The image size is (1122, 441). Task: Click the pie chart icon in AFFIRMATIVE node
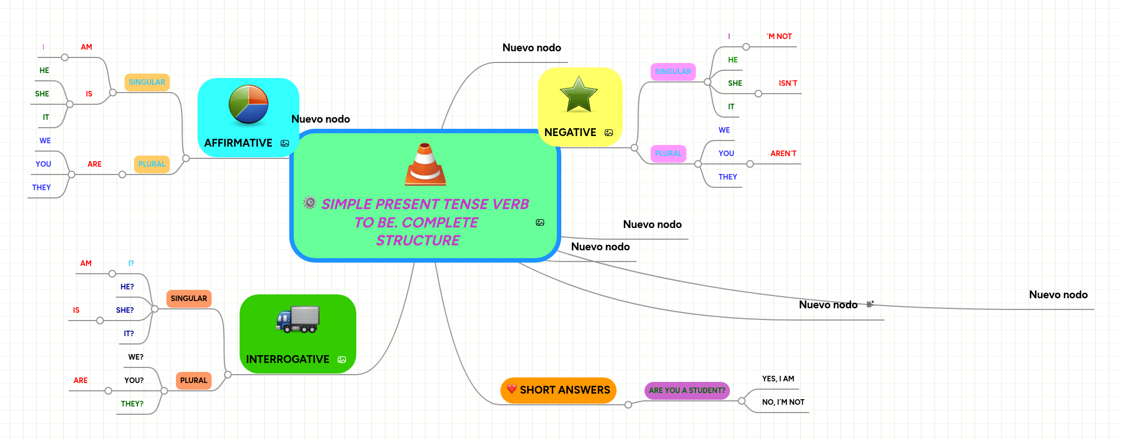tap(249, 104)
